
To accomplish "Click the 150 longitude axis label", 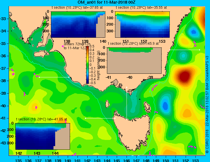I will (x=166, y=160).
